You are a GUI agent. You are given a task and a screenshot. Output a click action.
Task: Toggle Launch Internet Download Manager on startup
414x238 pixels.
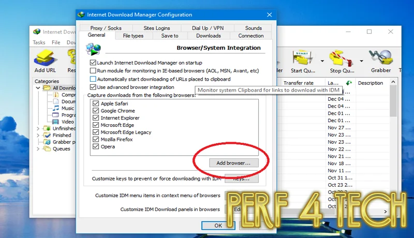(x=93, y=63)
